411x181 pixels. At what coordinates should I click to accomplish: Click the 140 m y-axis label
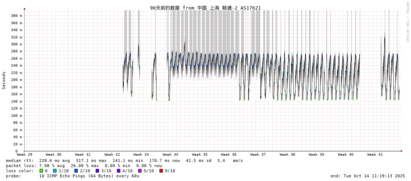16,101
